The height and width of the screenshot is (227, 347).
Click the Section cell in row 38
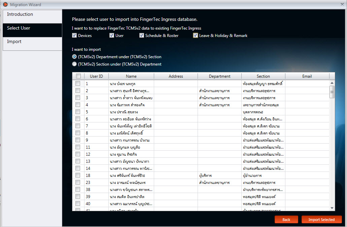point(263,190)
